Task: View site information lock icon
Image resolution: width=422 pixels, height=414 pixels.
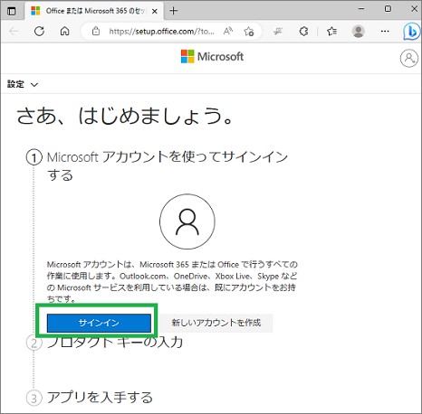Action: [x=96, y=31]
